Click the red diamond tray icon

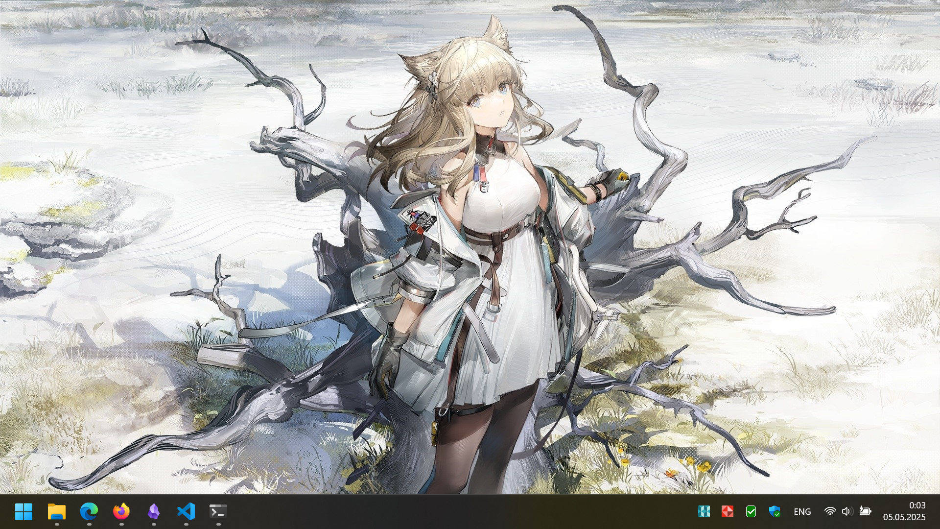pos(727,511)
